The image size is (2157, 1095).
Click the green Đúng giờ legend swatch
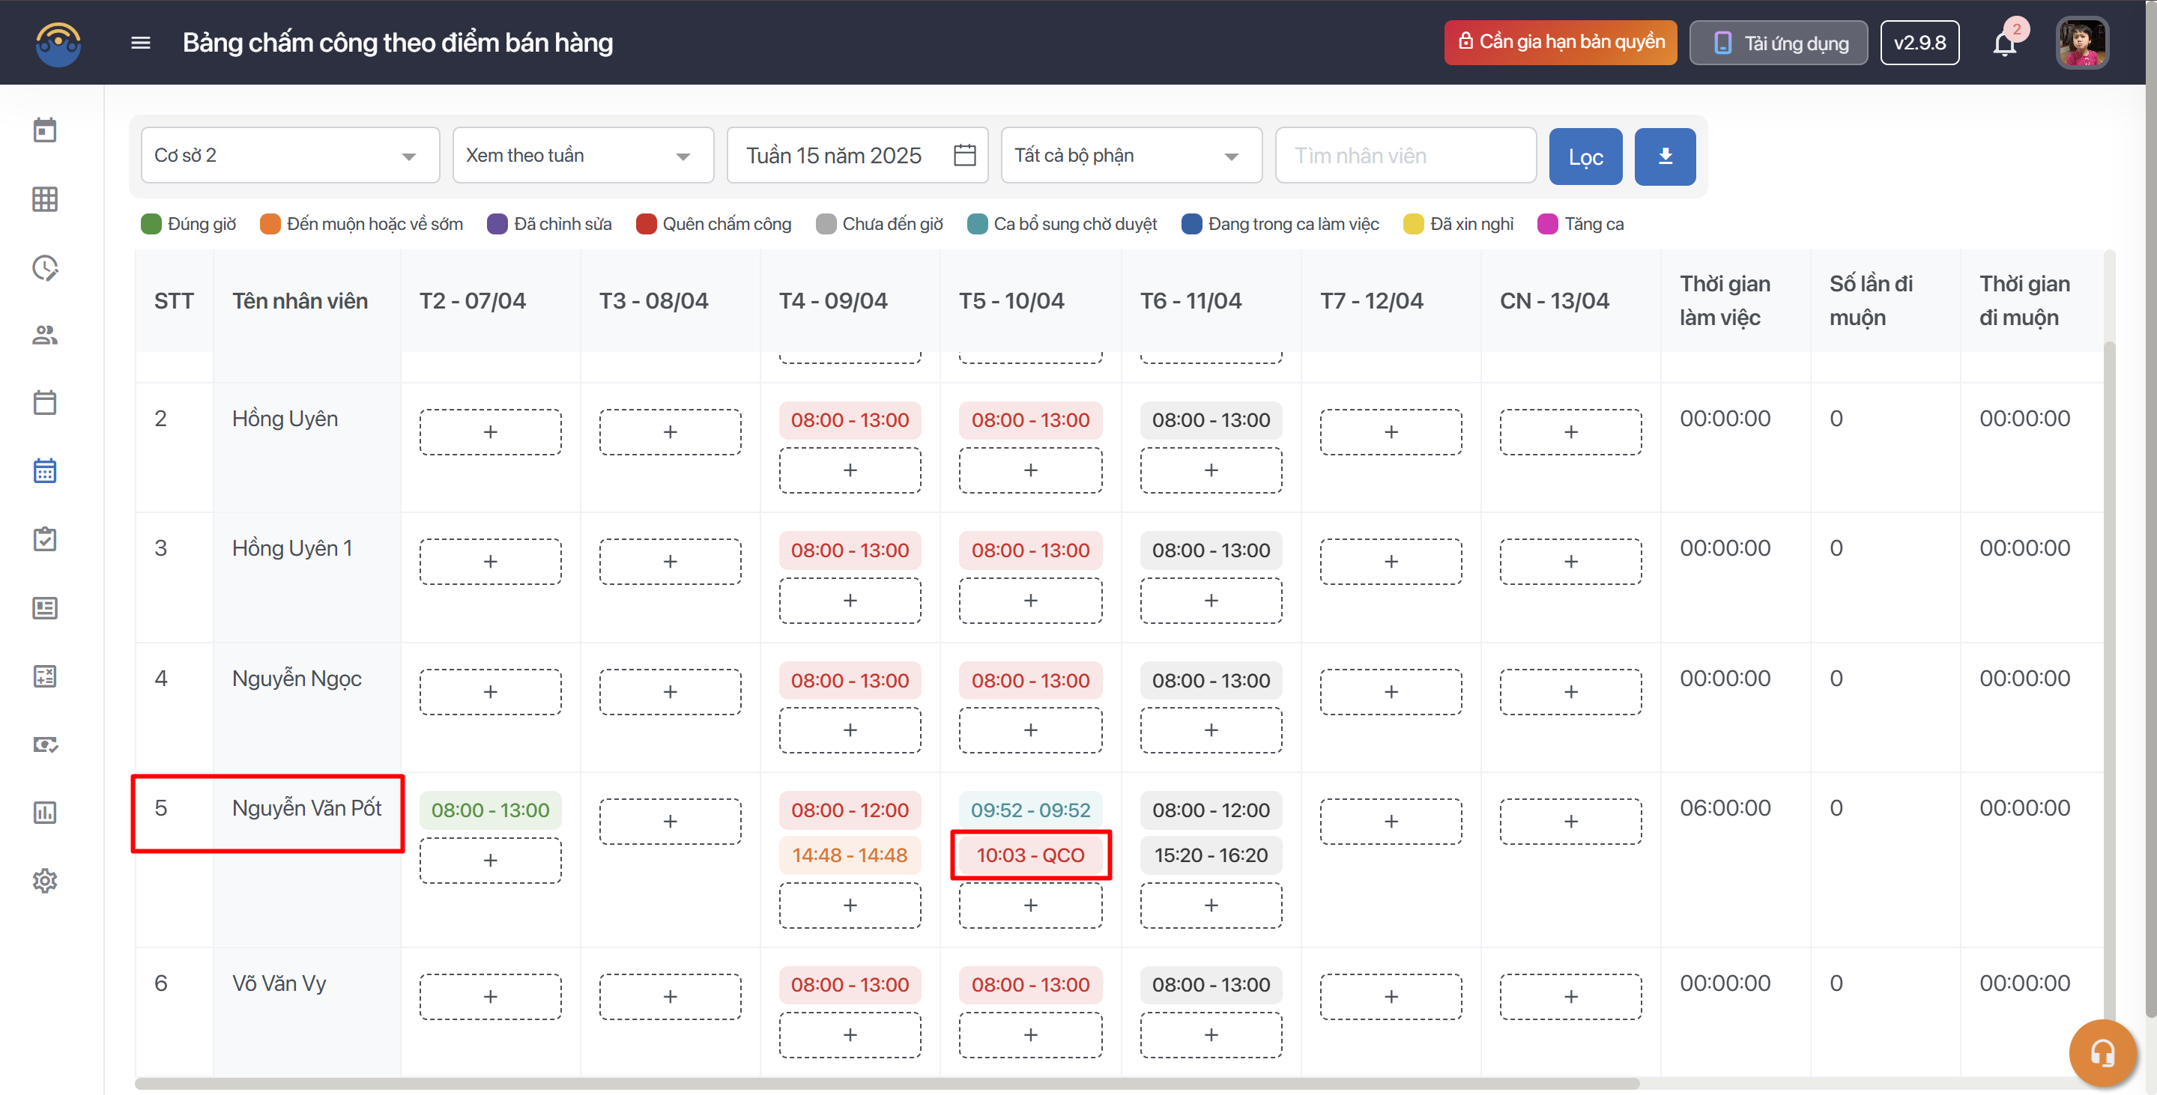tap(151, 223)
